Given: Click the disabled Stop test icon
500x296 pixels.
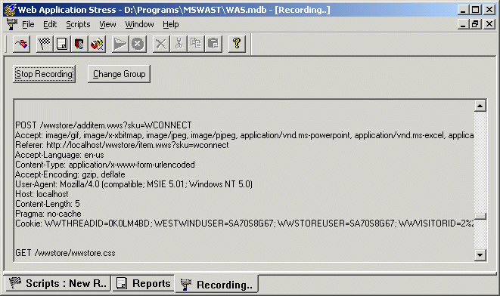Looking at the screenshot, I should [x=138, y=44].
